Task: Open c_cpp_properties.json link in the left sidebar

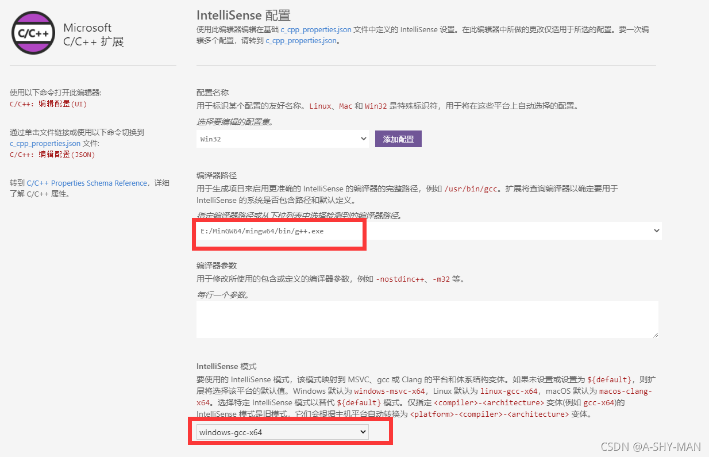Action: point(45,143)
